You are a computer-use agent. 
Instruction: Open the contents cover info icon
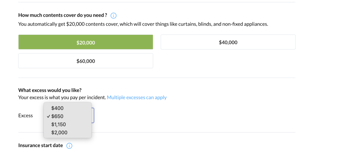pyautogui.click(x=114, y=15)
